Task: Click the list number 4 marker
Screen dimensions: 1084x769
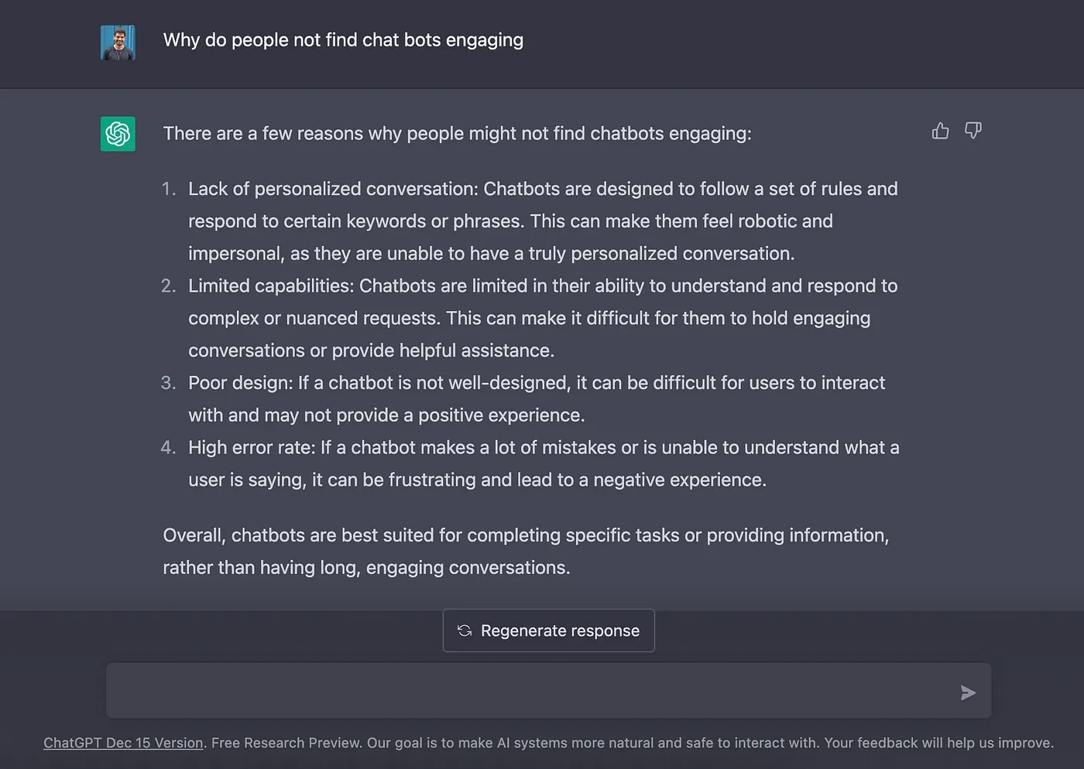Action: point(168,448)
